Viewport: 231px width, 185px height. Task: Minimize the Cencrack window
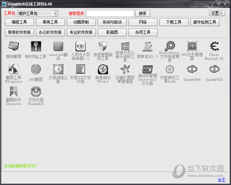point(212,4)
